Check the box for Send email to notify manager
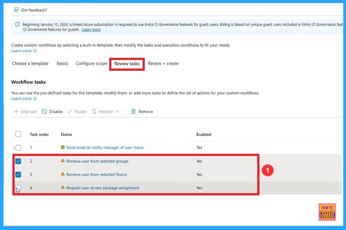Image resolution: width=346 pixels, height=230 pixels. pyautogui.click(x=18, y=147)
